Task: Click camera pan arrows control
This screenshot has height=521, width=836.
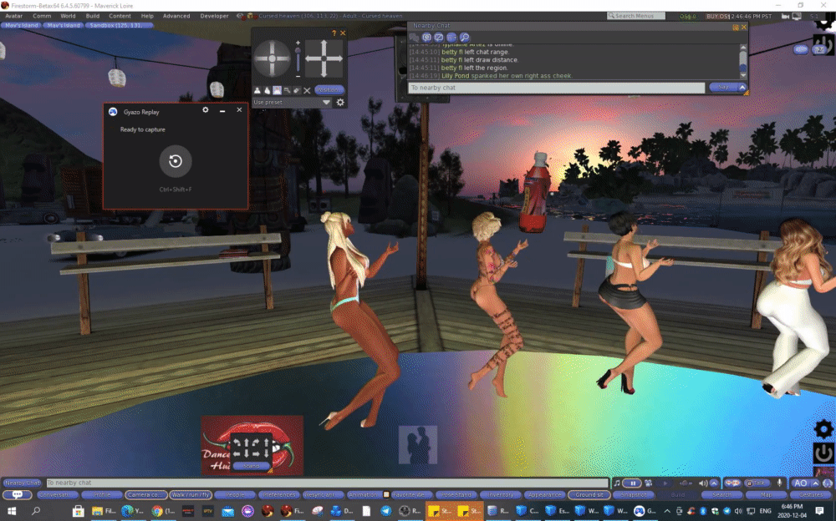Action: pyautogui.click(x=324, y=58)
